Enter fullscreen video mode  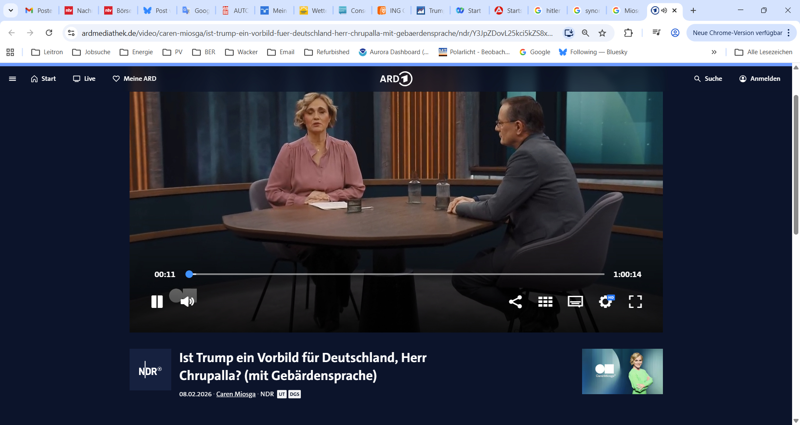[x=635, y=302]
